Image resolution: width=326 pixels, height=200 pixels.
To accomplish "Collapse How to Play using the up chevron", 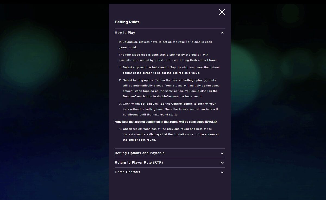I will tap(222, 33).
